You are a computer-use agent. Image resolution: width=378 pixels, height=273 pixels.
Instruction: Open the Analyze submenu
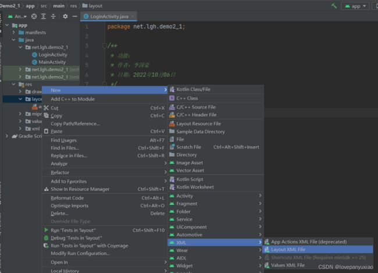105,164
